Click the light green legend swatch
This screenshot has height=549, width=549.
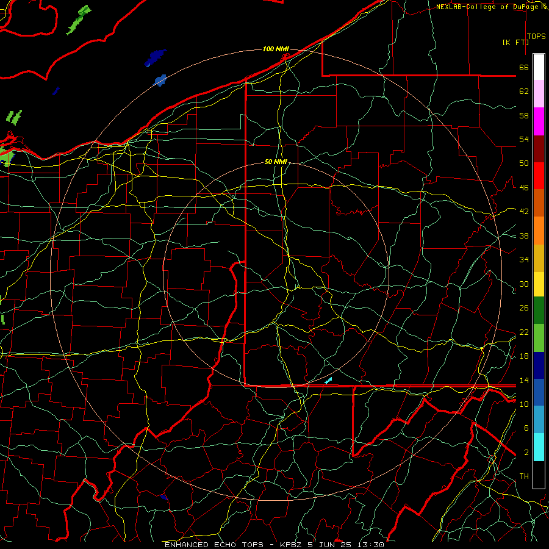(539, 338)
